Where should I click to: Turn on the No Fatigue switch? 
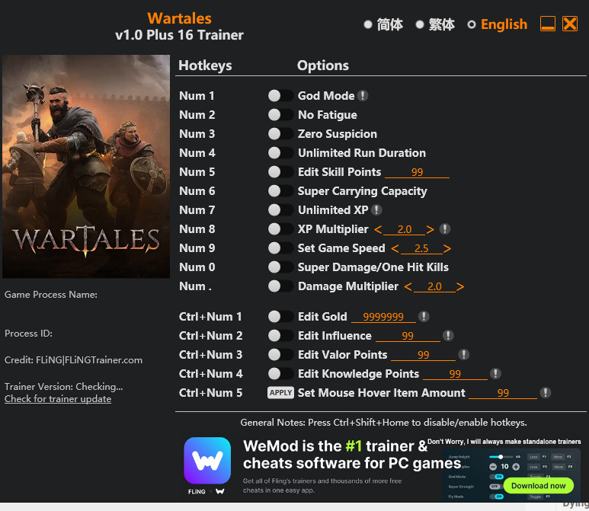(280, 115)
